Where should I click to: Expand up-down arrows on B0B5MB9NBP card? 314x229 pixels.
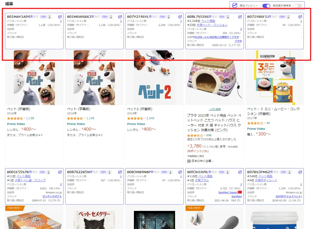(x=170, y=172)
